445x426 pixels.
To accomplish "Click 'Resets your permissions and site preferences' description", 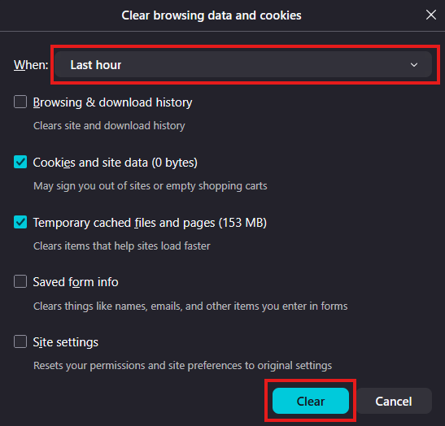I will (x=182, y=366).
